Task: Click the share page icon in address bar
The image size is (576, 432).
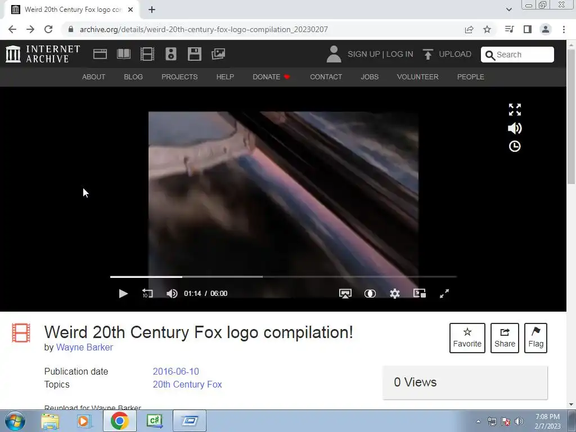Action: coord(469,29)
